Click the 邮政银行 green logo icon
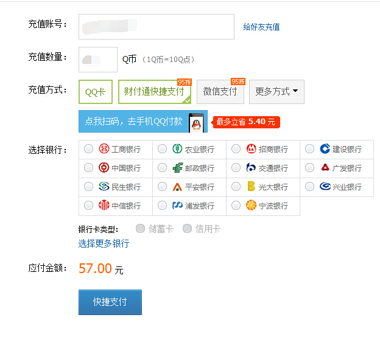 click(178, 167)
